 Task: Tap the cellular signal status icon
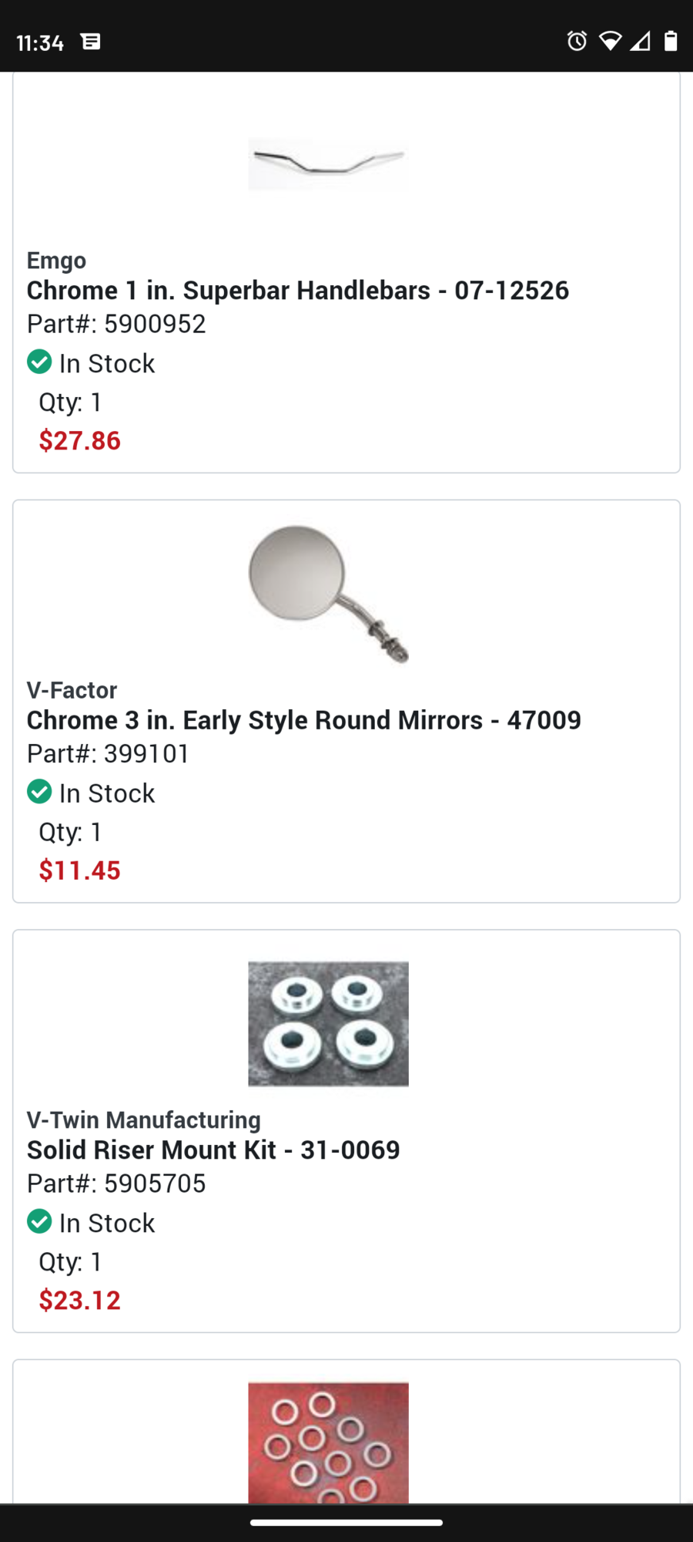(x=640, y=41)
